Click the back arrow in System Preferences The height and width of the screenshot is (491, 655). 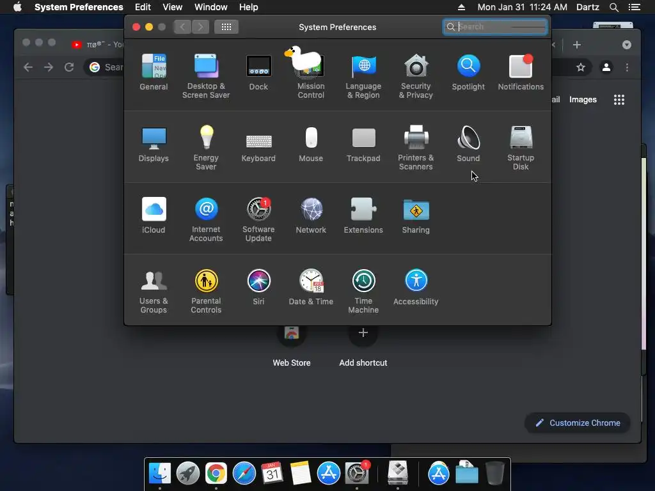click(x=182, y=27)
